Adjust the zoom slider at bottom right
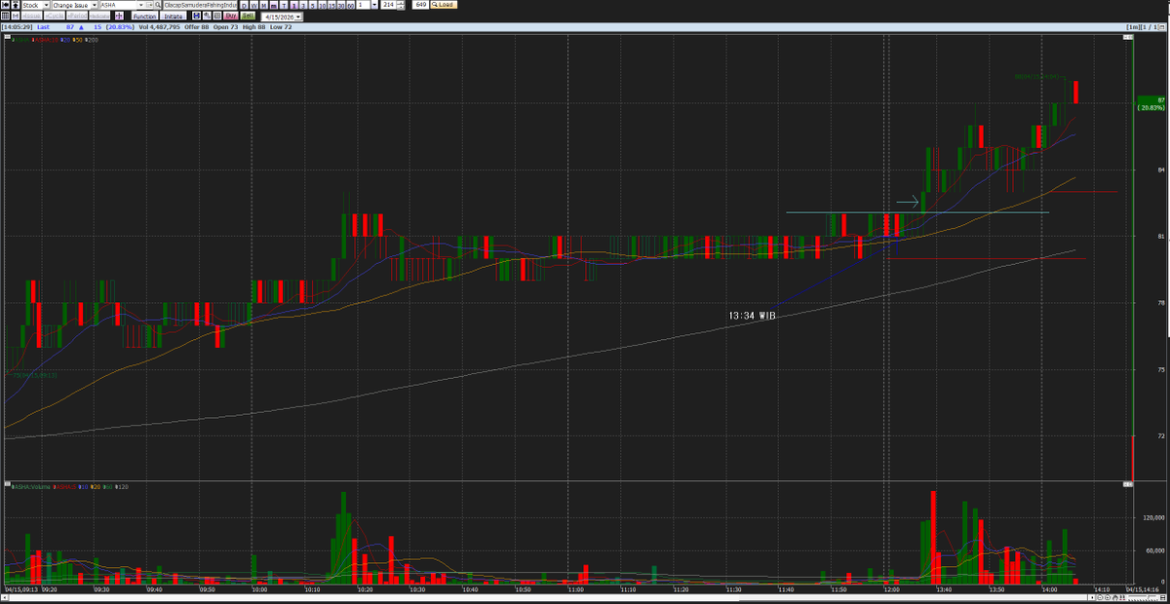This screenshot has width=1170, height=604. [1142, 597]
